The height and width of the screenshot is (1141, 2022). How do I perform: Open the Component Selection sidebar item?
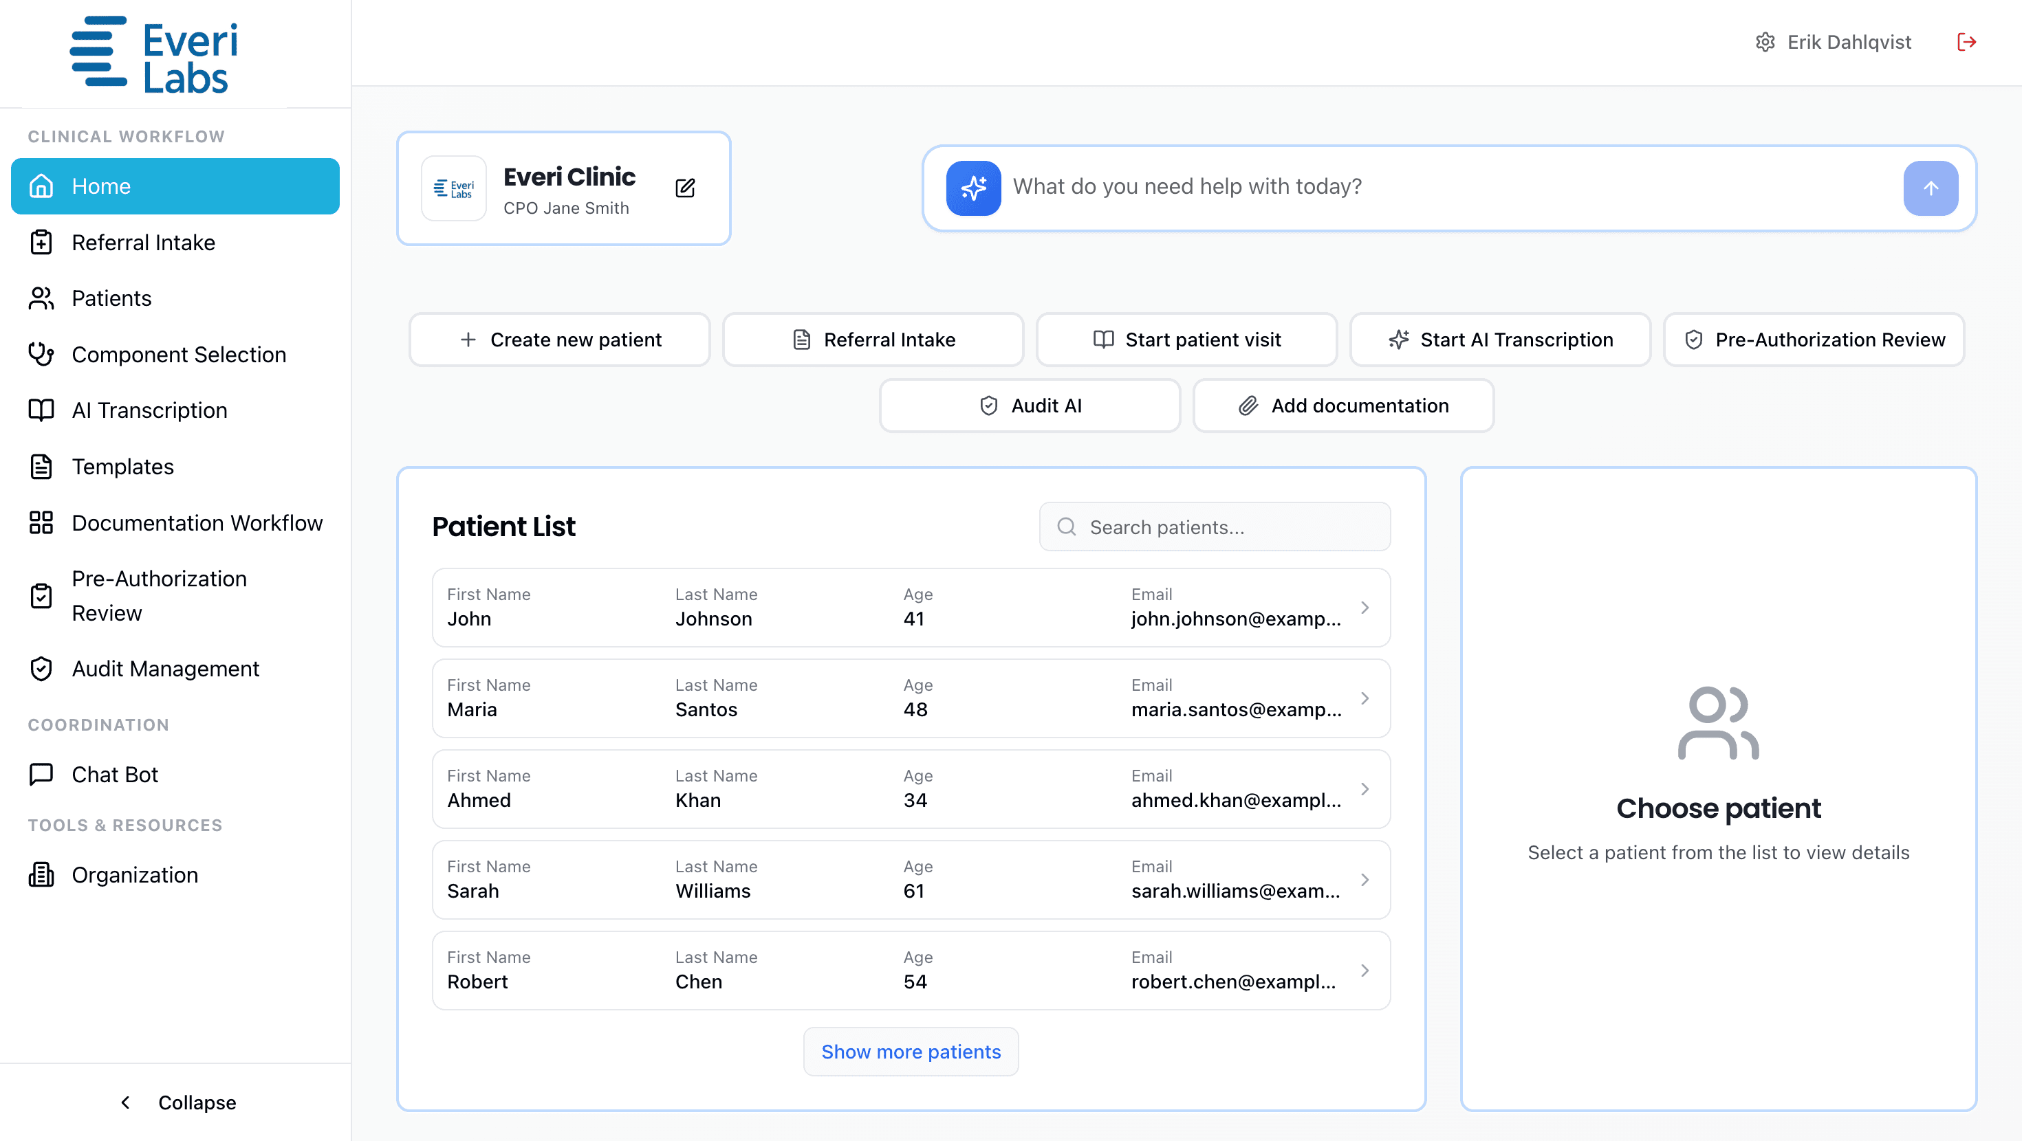pos(178,355)
